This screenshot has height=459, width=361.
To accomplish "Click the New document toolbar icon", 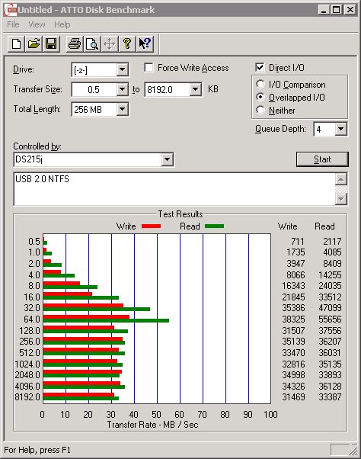I will (16, 44).
